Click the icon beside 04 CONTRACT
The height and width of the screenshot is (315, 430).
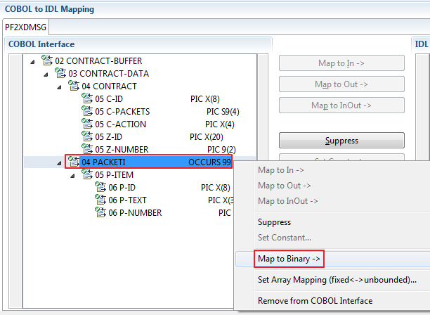click(x=74, y=86)
